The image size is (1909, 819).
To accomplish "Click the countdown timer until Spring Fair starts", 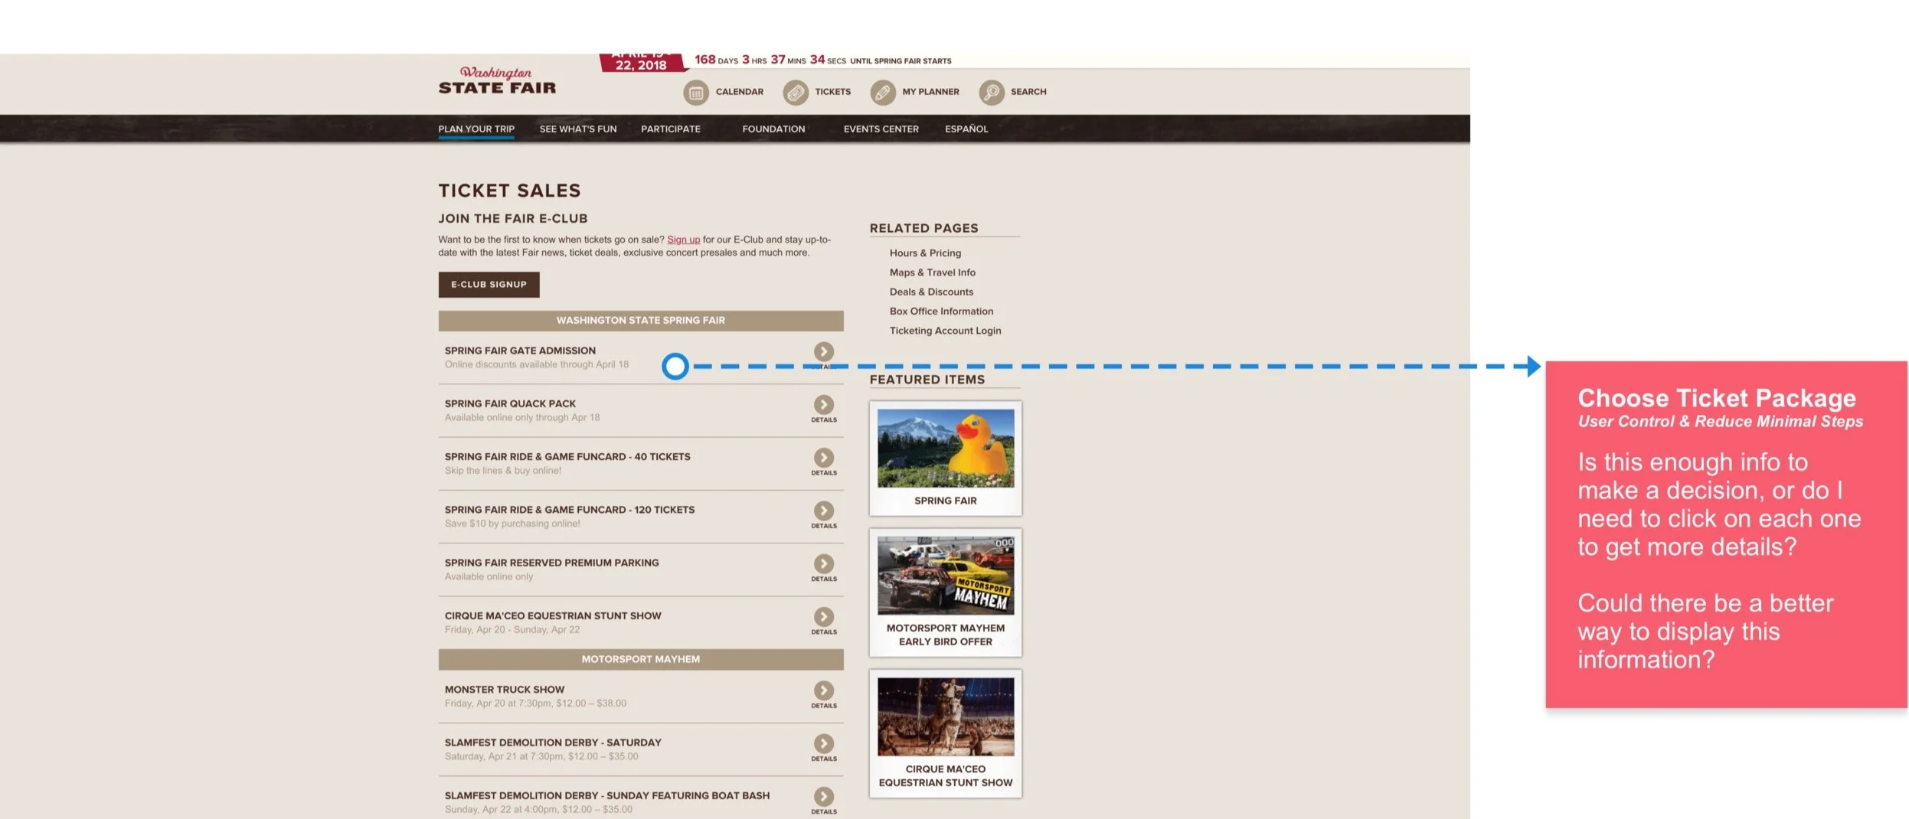I will click(822, 60).
